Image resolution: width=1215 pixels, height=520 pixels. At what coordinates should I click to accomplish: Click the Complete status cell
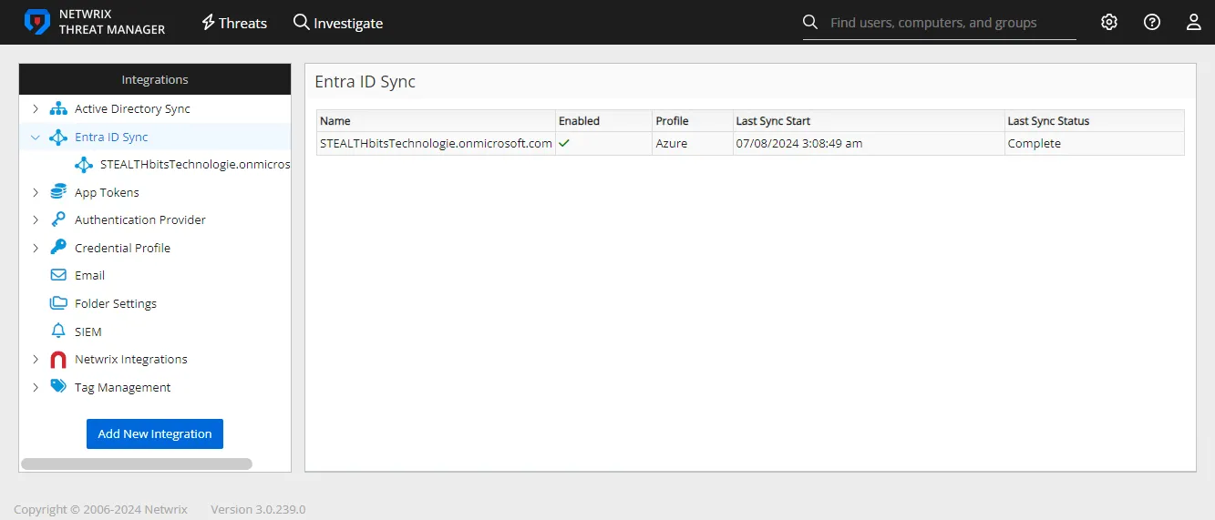[1094, 143]
